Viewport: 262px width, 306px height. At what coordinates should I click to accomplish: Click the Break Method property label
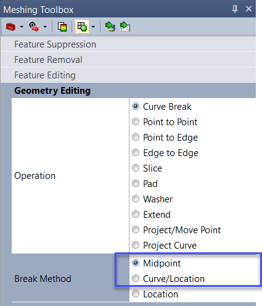[43, 279]
